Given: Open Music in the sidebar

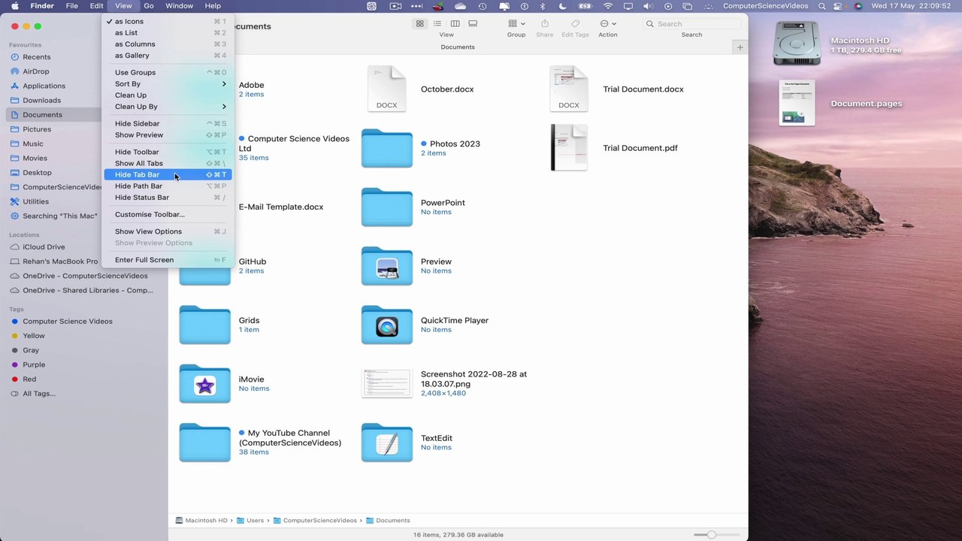Looking at the screenshot, I should (32, 144).
